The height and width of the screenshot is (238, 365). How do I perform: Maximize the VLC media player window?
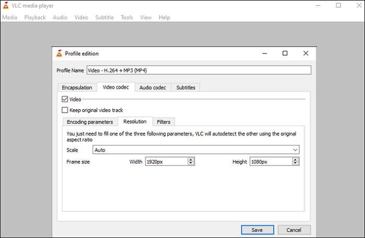338,6
